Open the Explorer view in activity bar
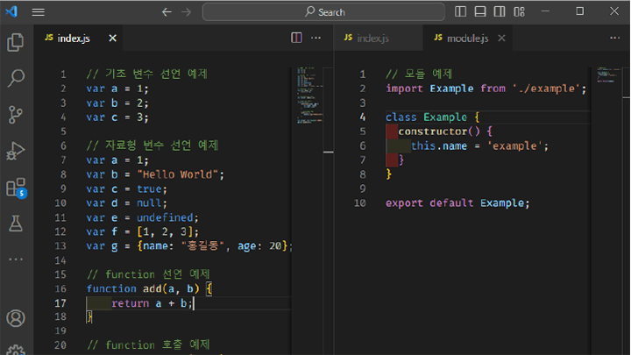Image resolution: width=631 pixels, height=355 pixels. click(x=15, y=42)
